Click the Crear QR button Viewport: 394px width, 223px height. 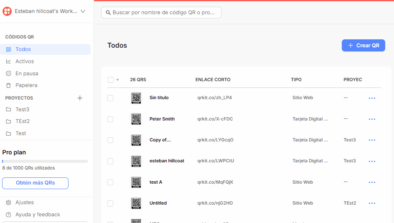363,46
